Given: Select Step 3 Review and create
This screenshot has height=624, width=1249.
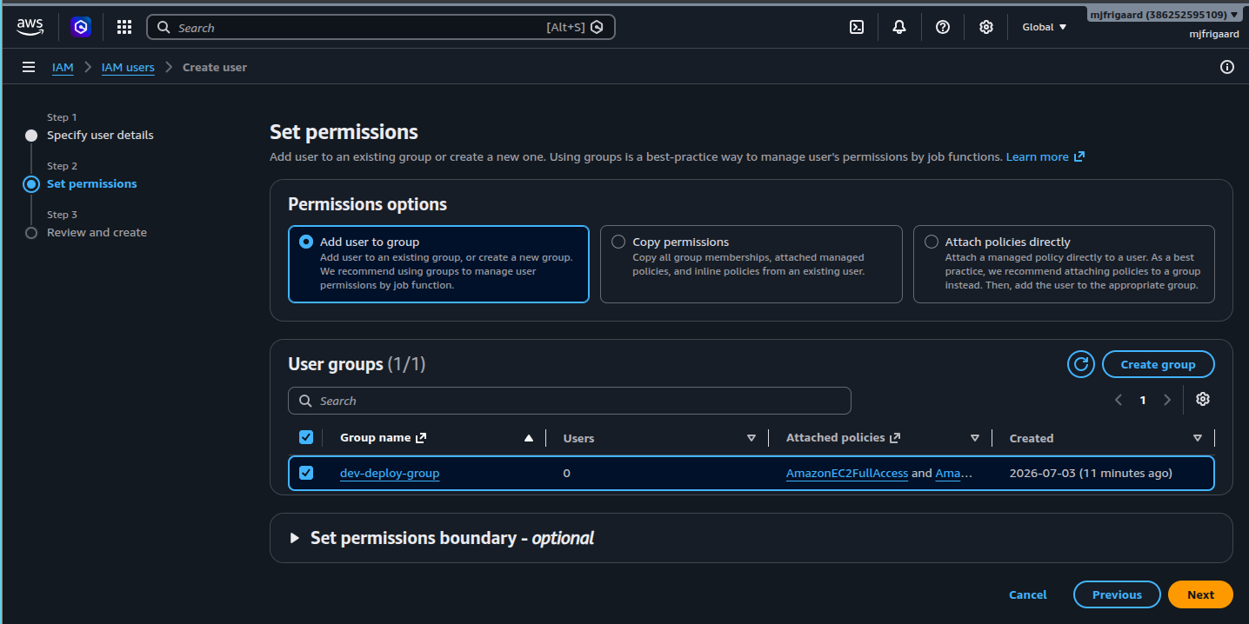Looking at the screenshot, I should (x=97, y=232).
